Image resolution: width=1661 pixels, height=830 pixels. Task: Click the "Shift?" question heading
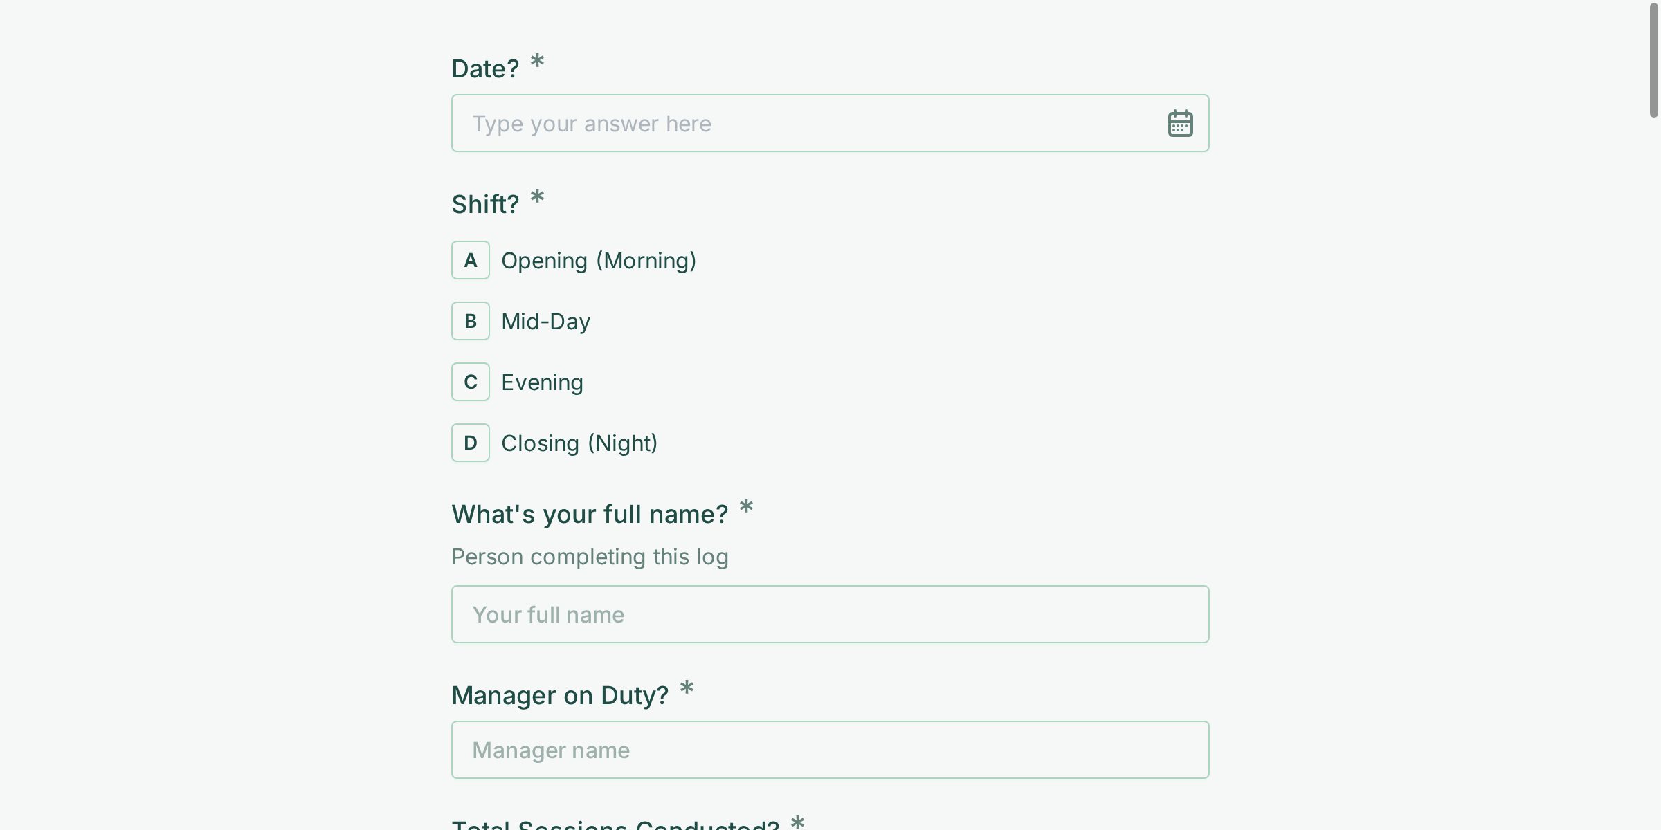pyautogui.click(x=485, y=204)
